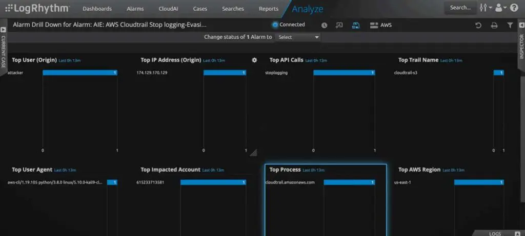525x236 pixels.
Task: Click the cloudtrail-s3 bar
Action: point(498,73)
